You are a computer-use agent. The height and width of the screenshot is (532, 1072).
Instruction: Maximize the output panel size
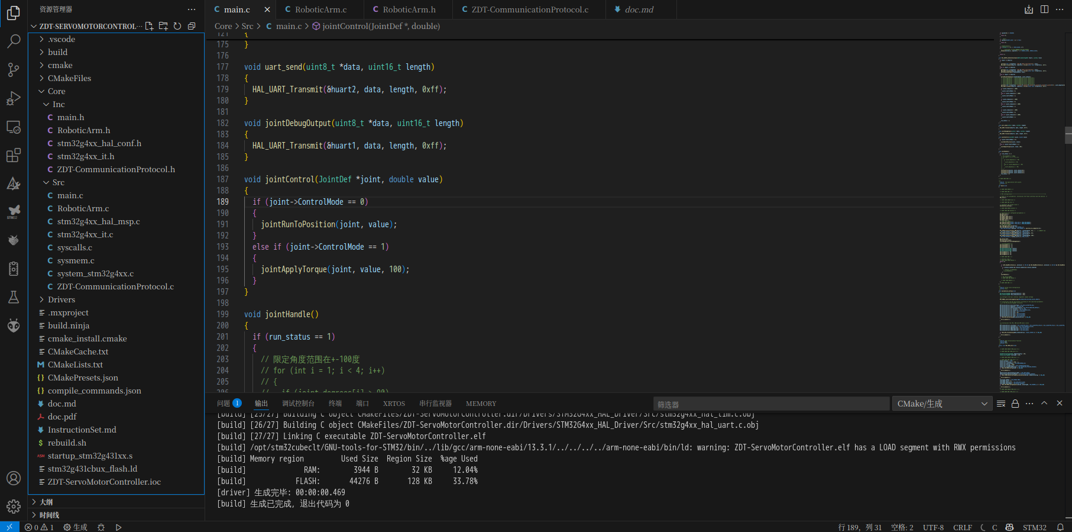point(1044,404)
